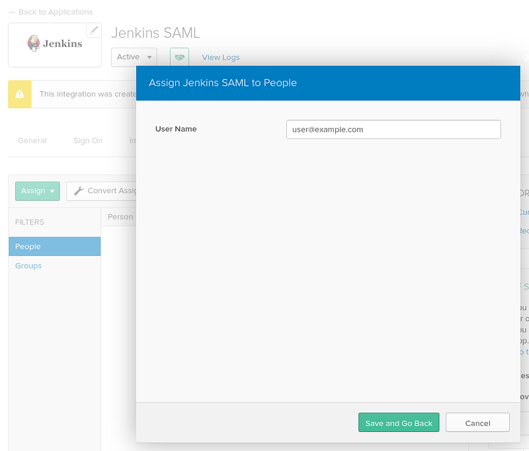
Task: Go back to Applications
Action: coord(51,12)
